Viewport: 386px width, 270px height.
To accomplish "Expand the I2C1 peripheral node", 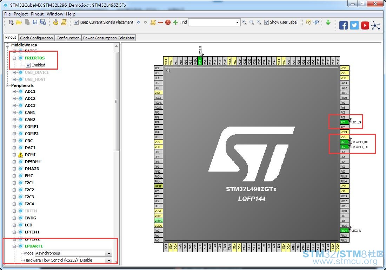I will coord(14,183).
